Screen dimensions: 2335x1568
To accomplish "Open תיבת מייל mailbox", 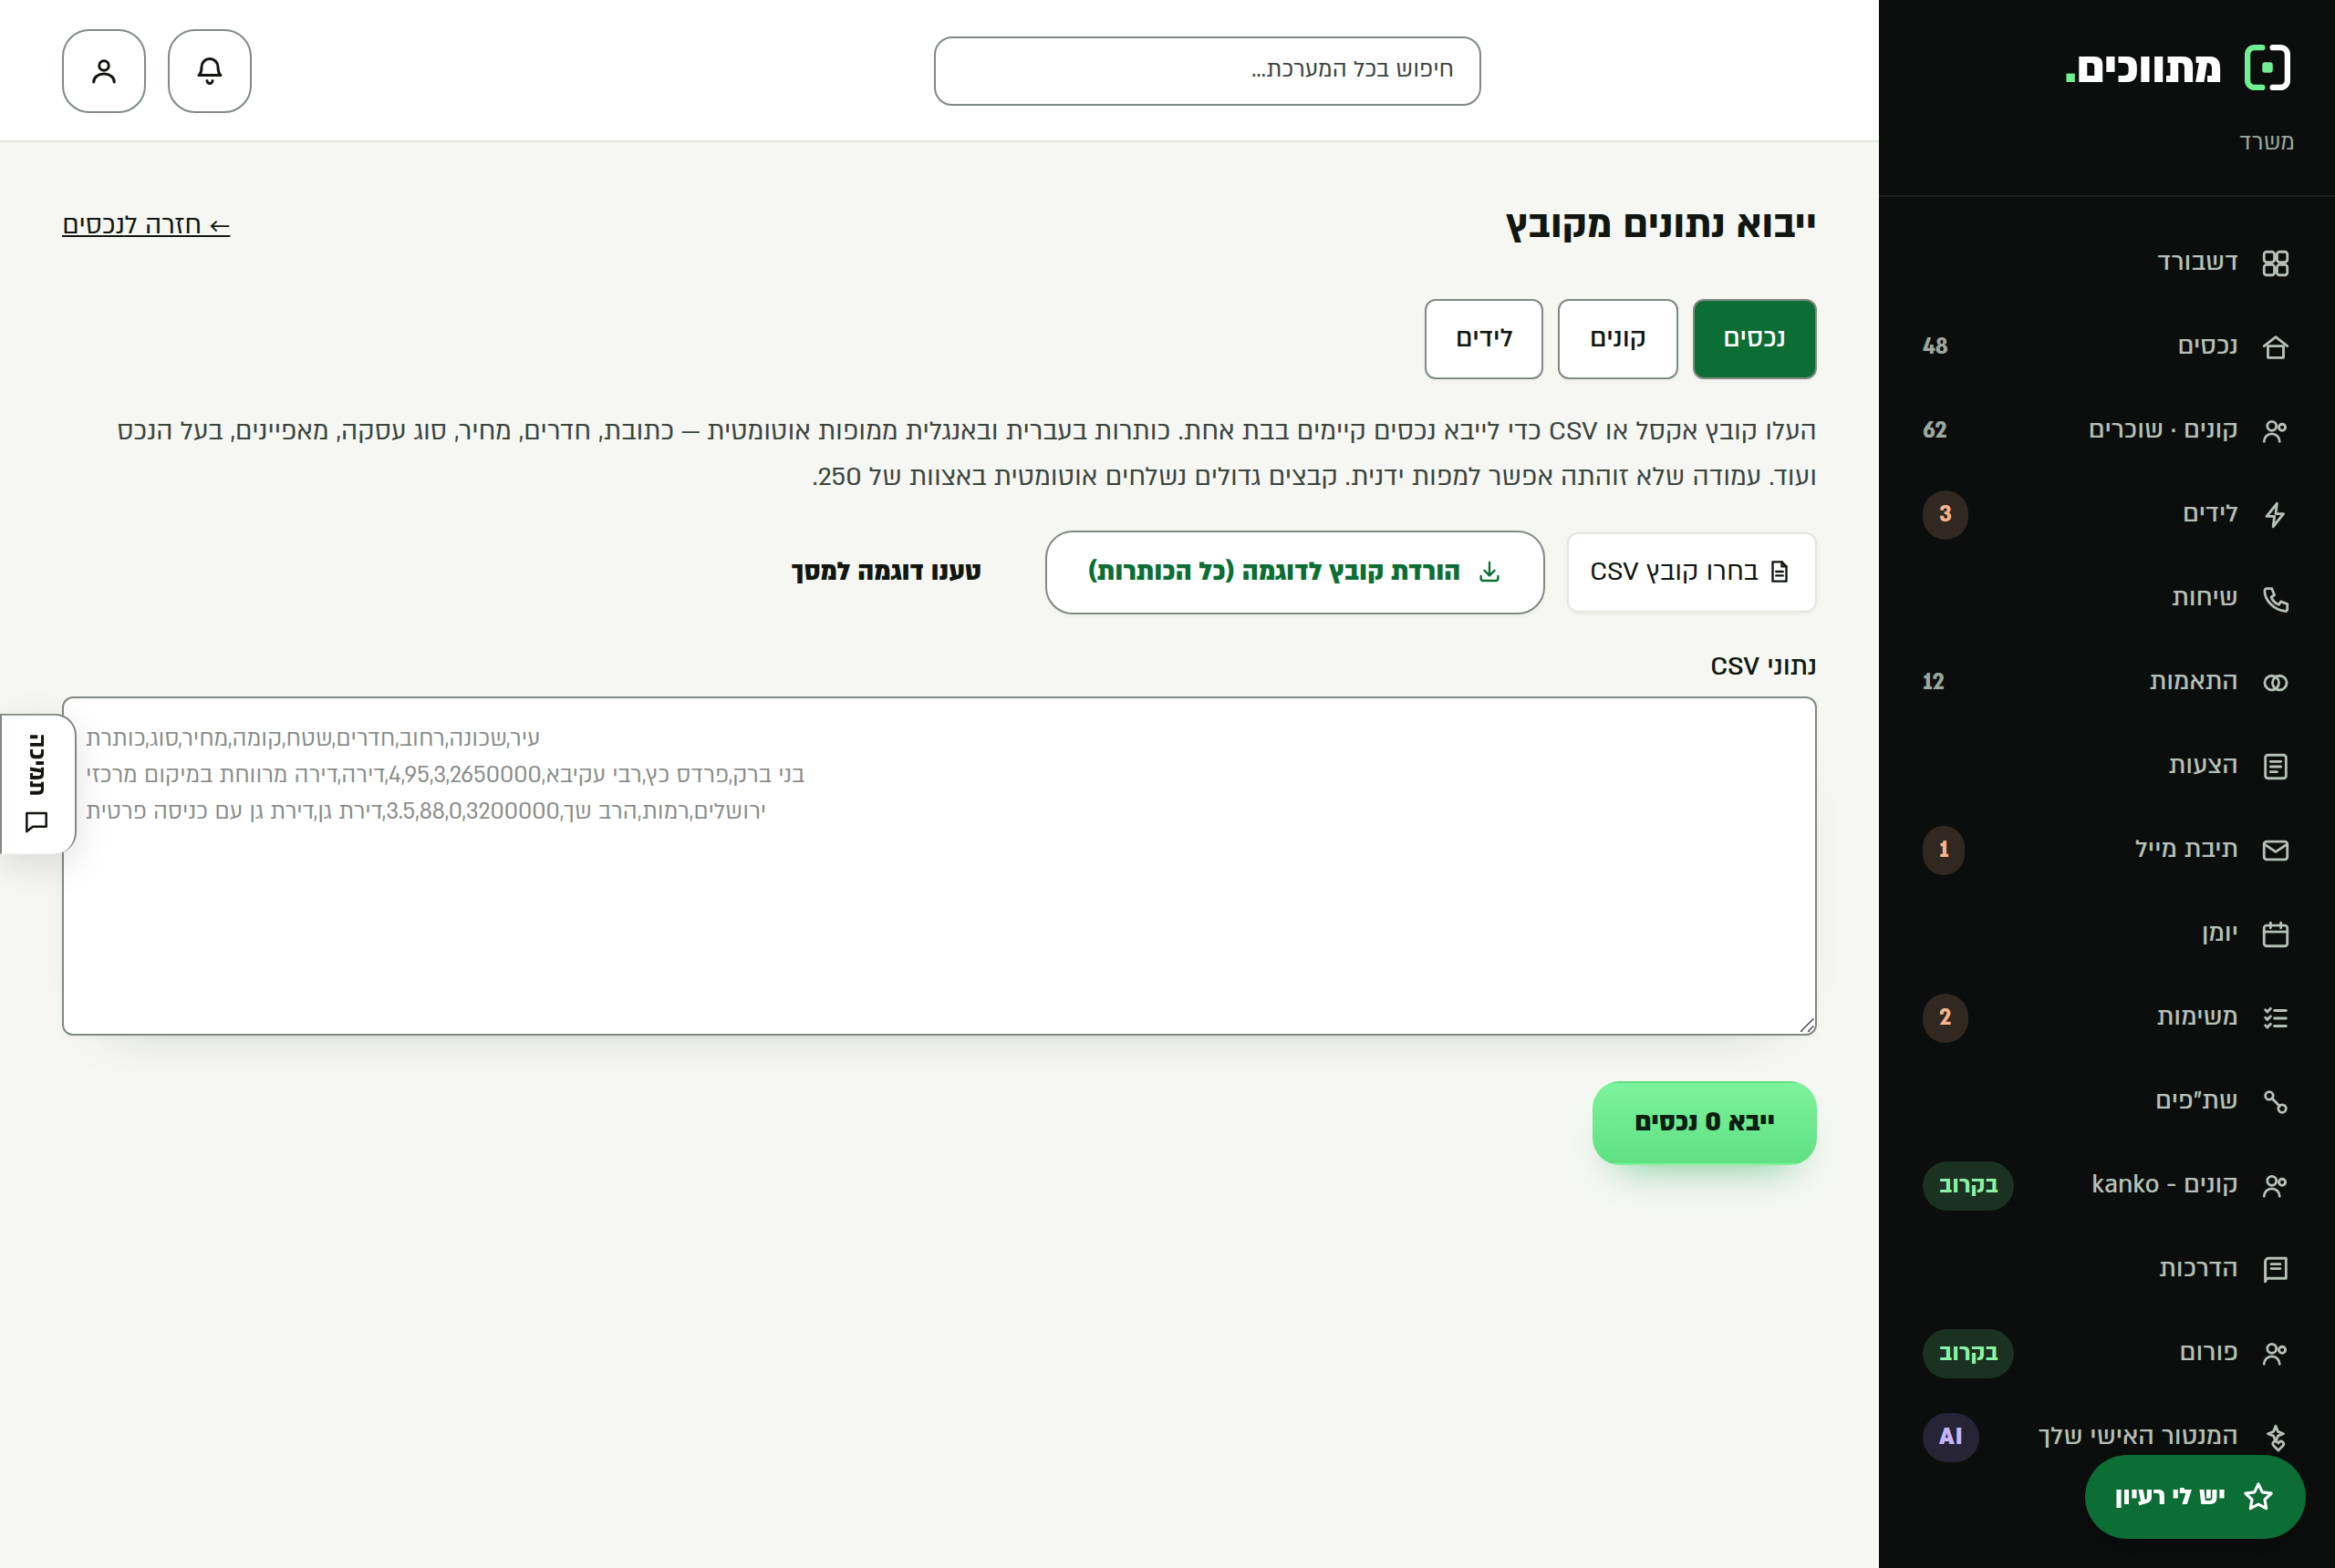I will point(2106,849).
